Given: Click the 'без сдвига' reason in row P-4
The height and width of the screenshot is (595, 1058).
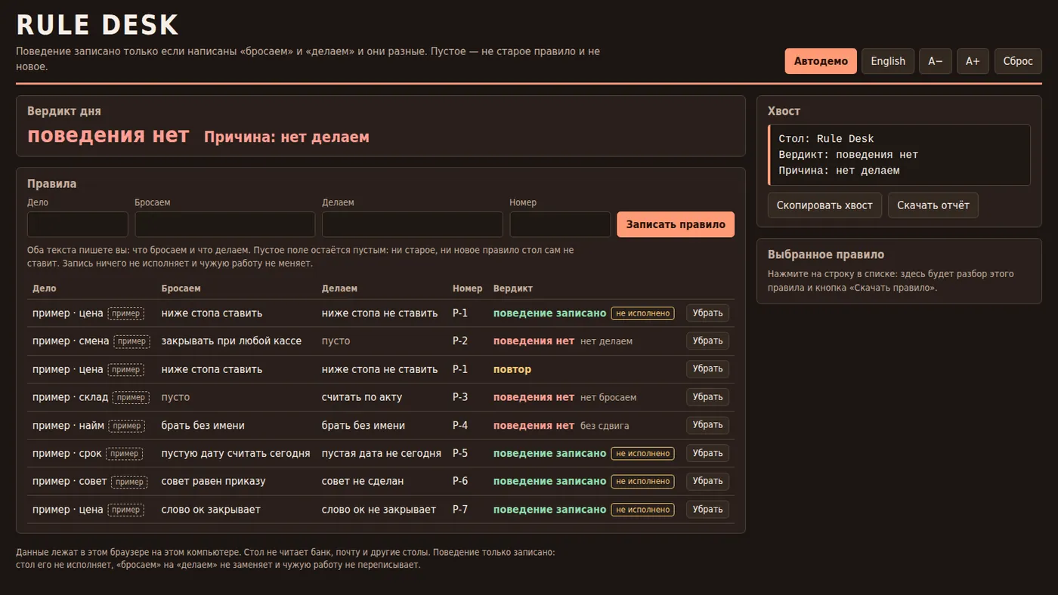Looking at the screenshot, I should [x=605, y=426].
